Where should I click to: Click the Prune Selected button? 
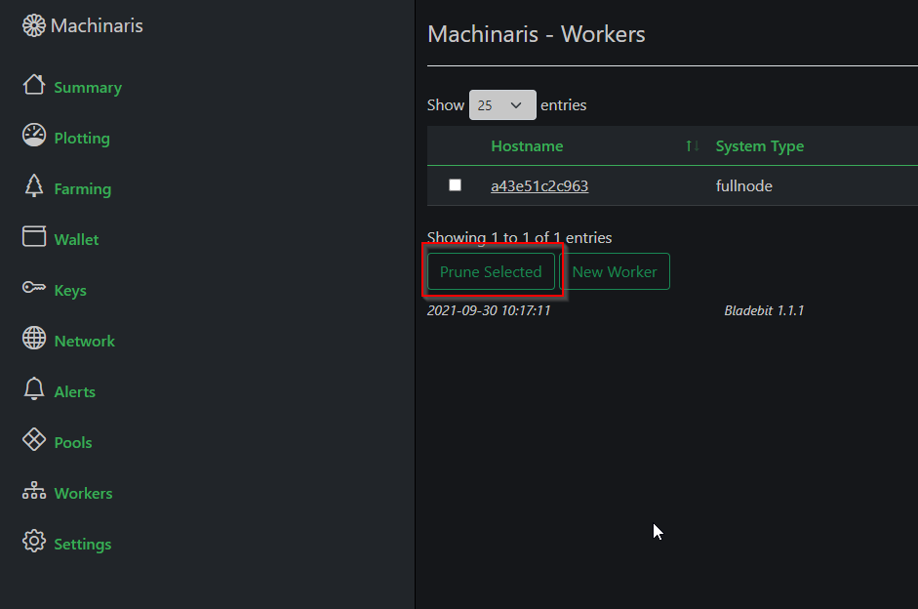pyautogui.click(x=491, y=271)
